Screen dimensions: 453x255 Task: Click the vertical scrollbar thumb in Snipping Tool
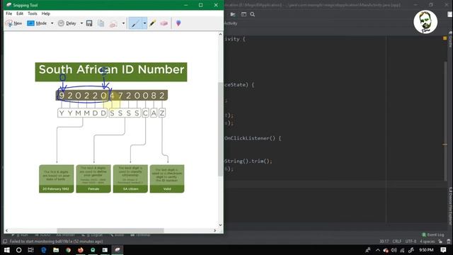[x=220, y=129]
